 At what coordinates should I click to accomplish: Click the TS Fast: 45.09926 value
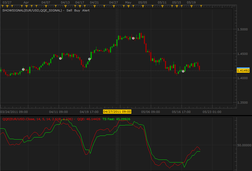(x=116, y=119)
